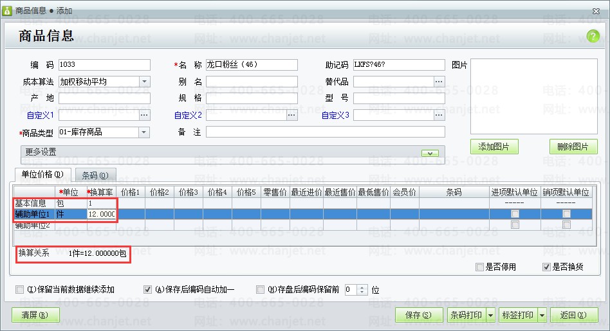Open the 标签打印 dropdown arrow

[542, 315]
